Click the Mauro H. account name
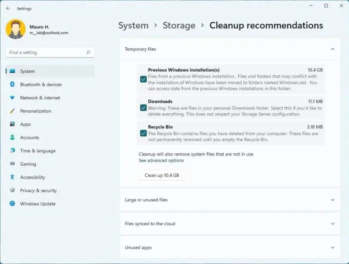The width and height of the screenshot is (349, 264). click(39, 27)
